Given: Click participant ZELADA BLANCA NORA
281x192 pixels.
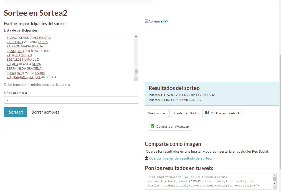Looking at the screenshot, I should pos(24,64).
